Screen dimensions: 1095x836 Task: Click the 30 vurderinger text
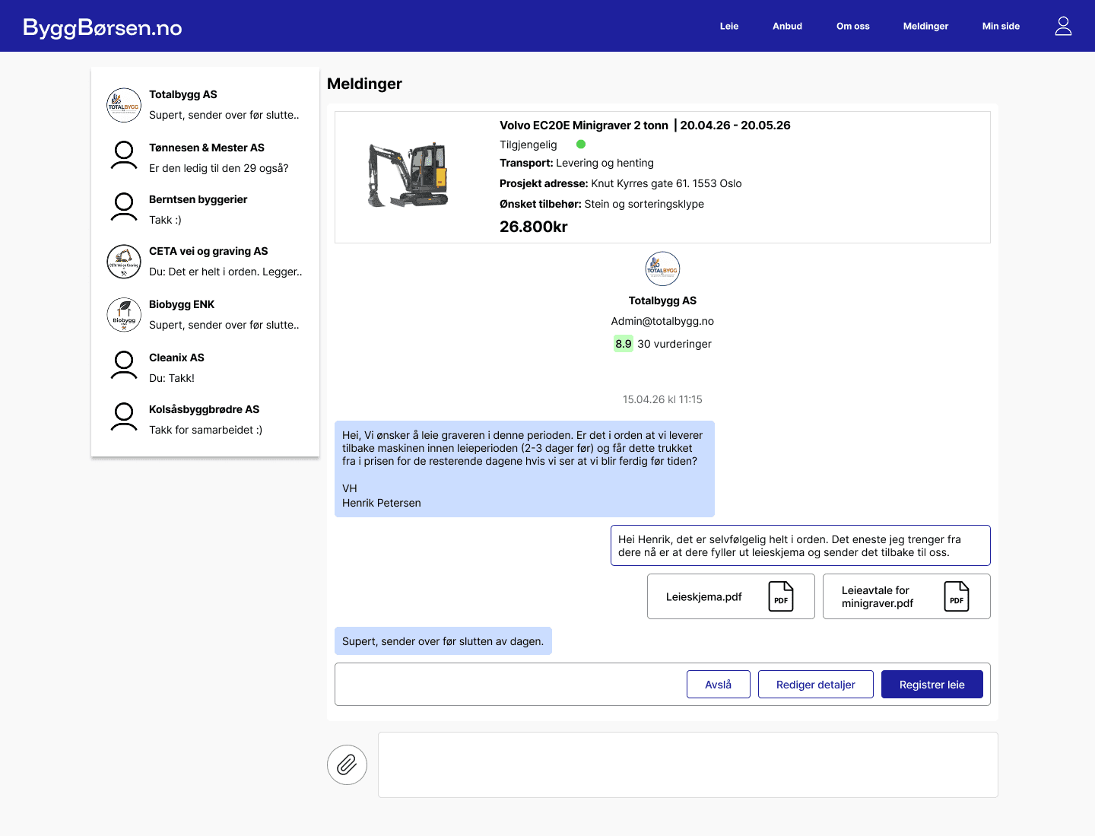click(674, 344)
